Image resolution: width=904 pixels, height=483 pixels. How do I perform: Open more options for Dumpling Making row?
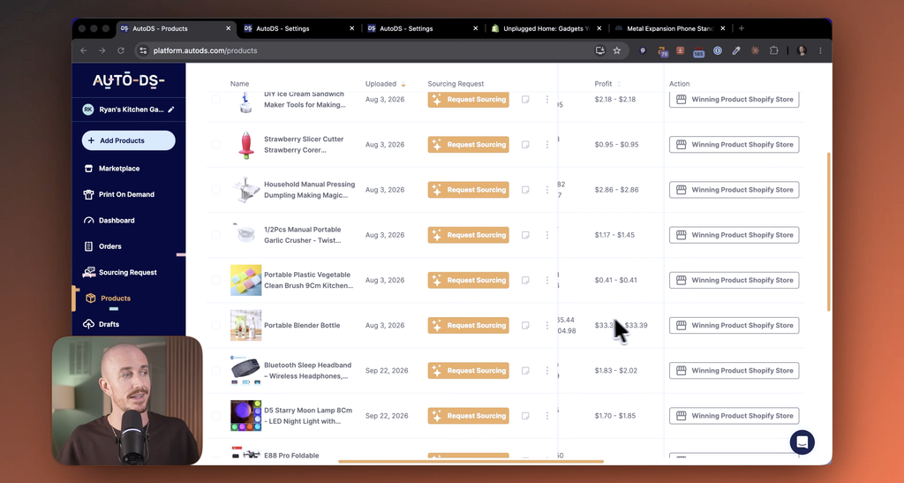tap(547, 190)
